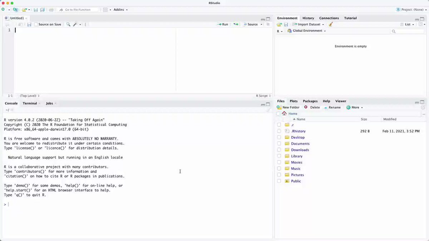Sort files by Modified column header
This screenshot has width=429, height=241.
coord(390,119)
